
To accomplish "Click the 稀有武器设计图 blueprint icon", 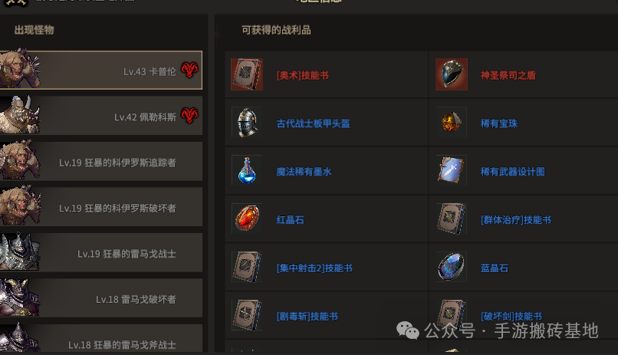I will click(x=452, y=171).
